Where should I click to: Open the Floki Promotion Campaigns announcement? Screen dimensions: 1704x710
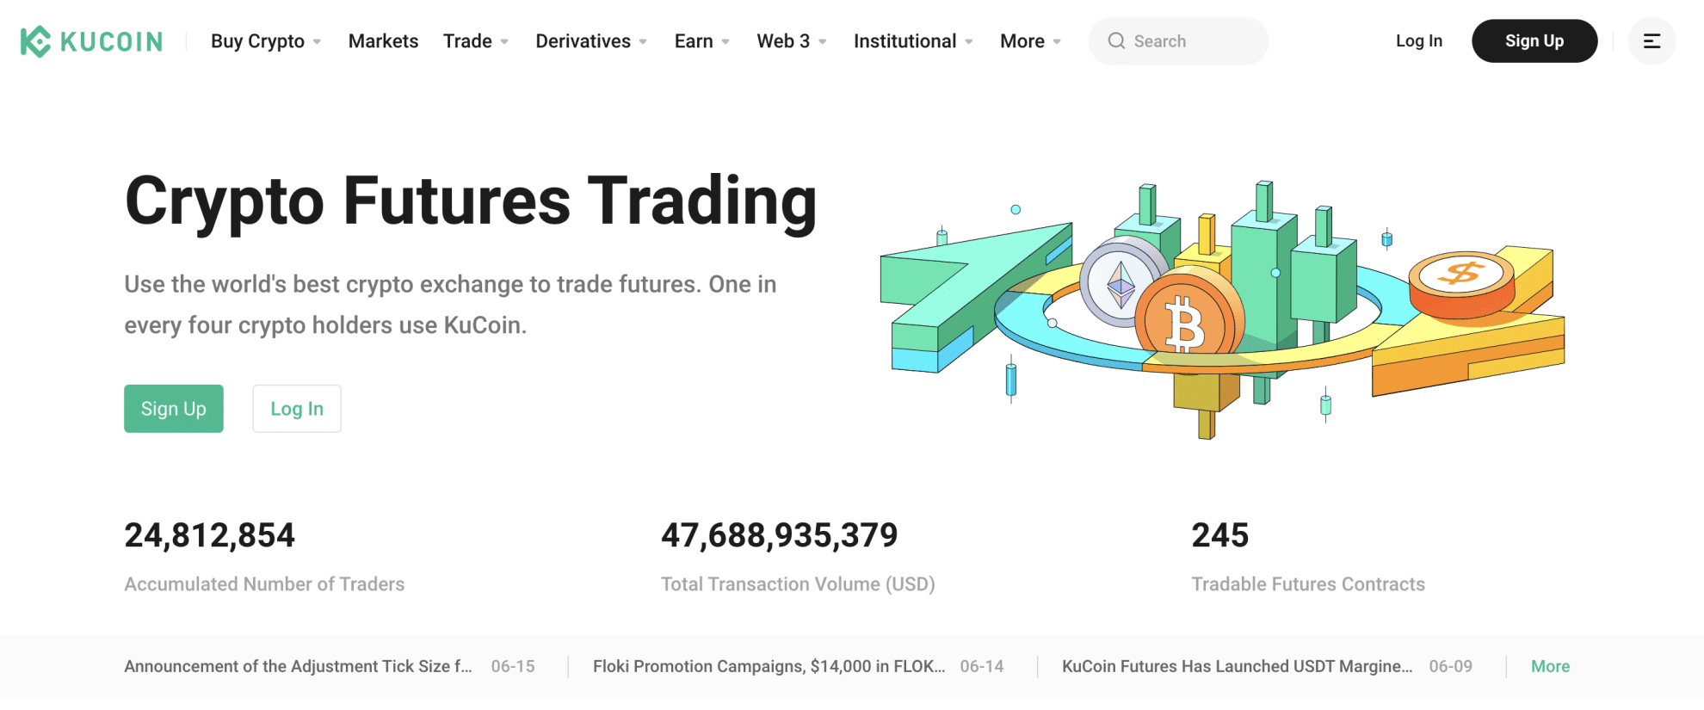tap(766, 666)
